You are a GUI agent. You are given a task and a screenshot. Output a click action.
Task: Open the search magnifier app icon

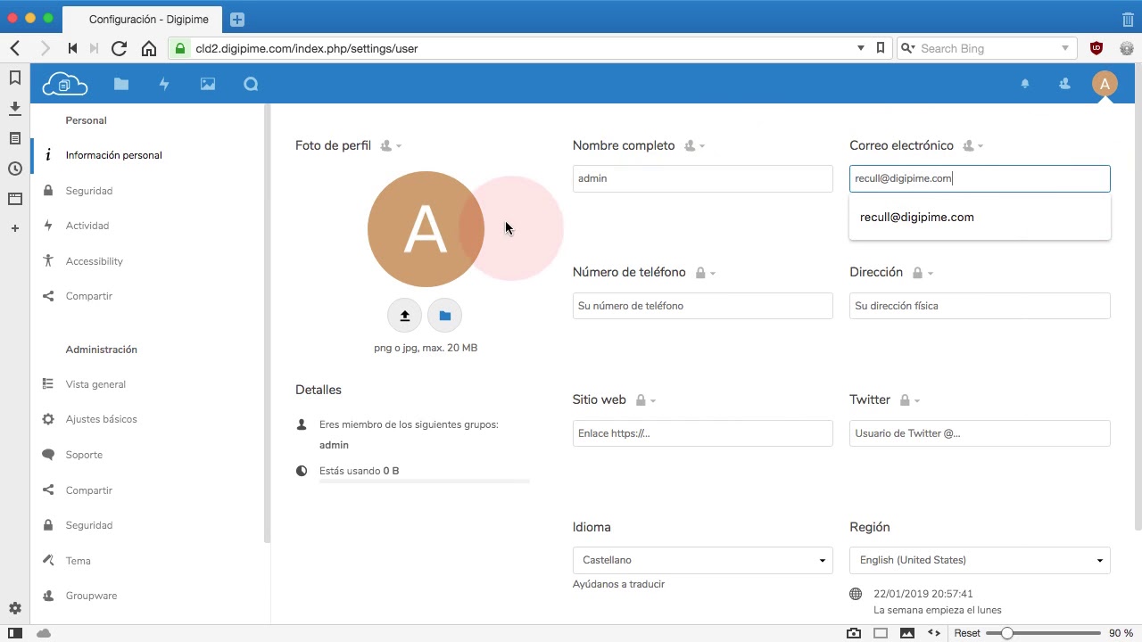251,84
